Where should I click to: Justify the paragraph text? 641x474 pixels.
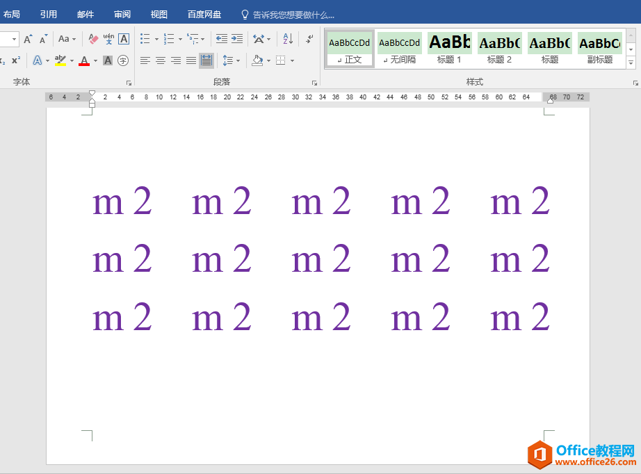(x=191, y=61)
